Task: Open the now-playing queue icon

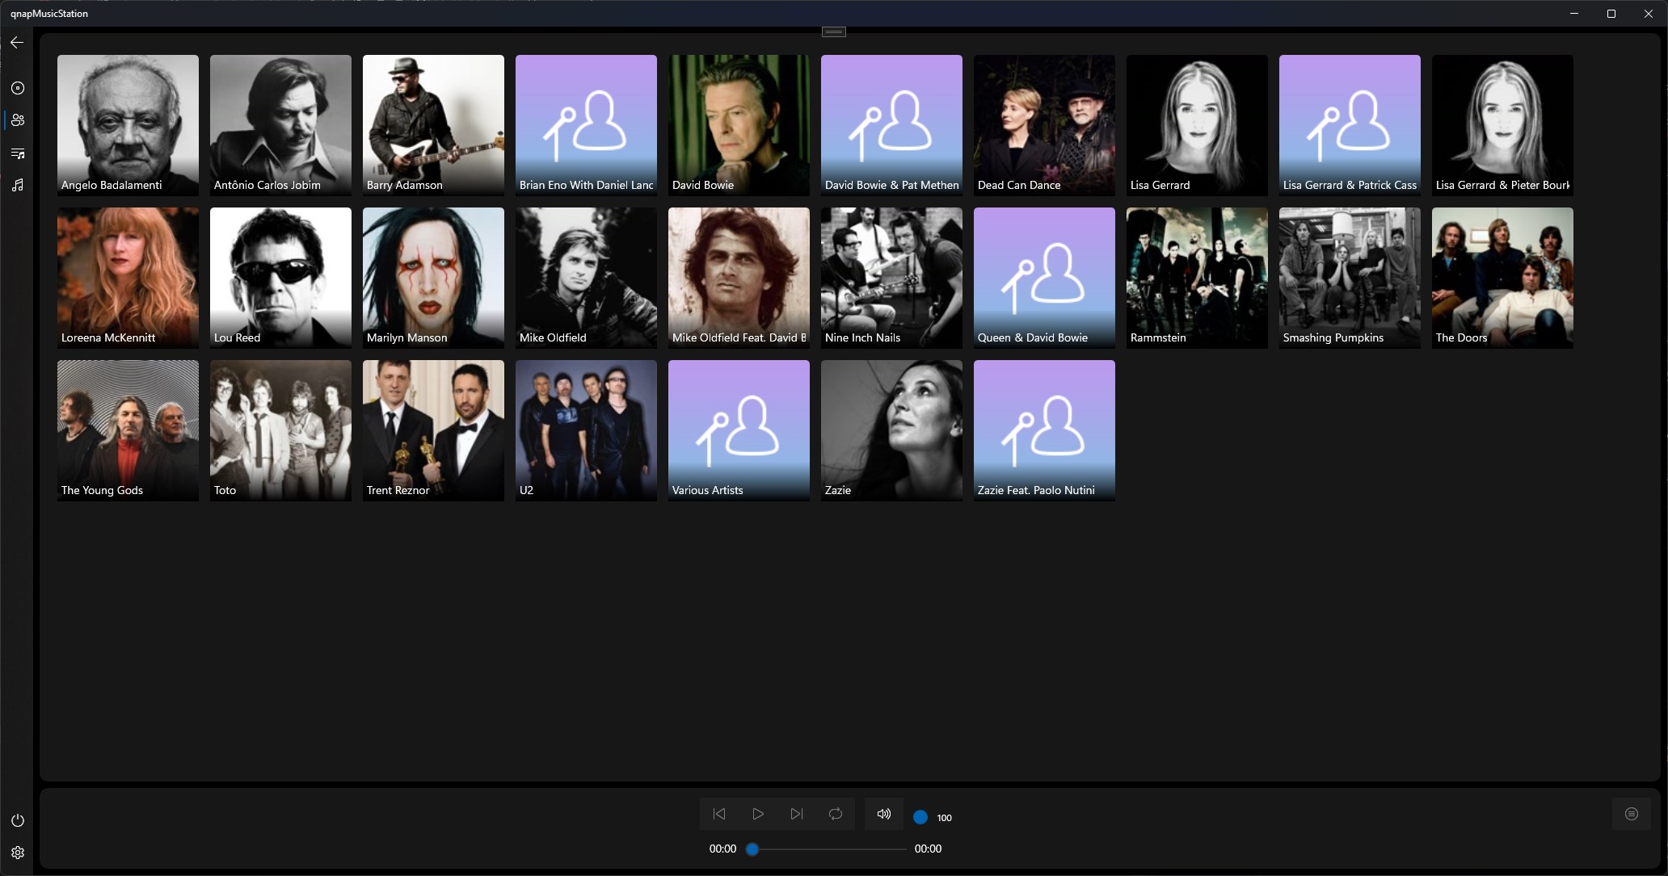Action: click(1631, 814)
